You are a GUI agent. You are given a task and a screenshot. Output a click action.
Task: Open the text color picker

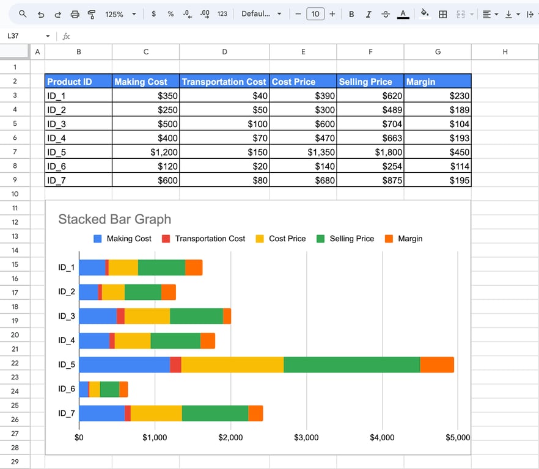(x=403, y=14)
